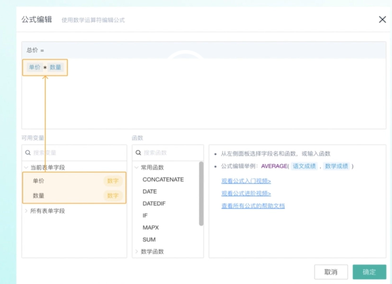Screen dimensions: 392x284
Task: Click the 单价 token in formula
Action: [x=35, y=67]
